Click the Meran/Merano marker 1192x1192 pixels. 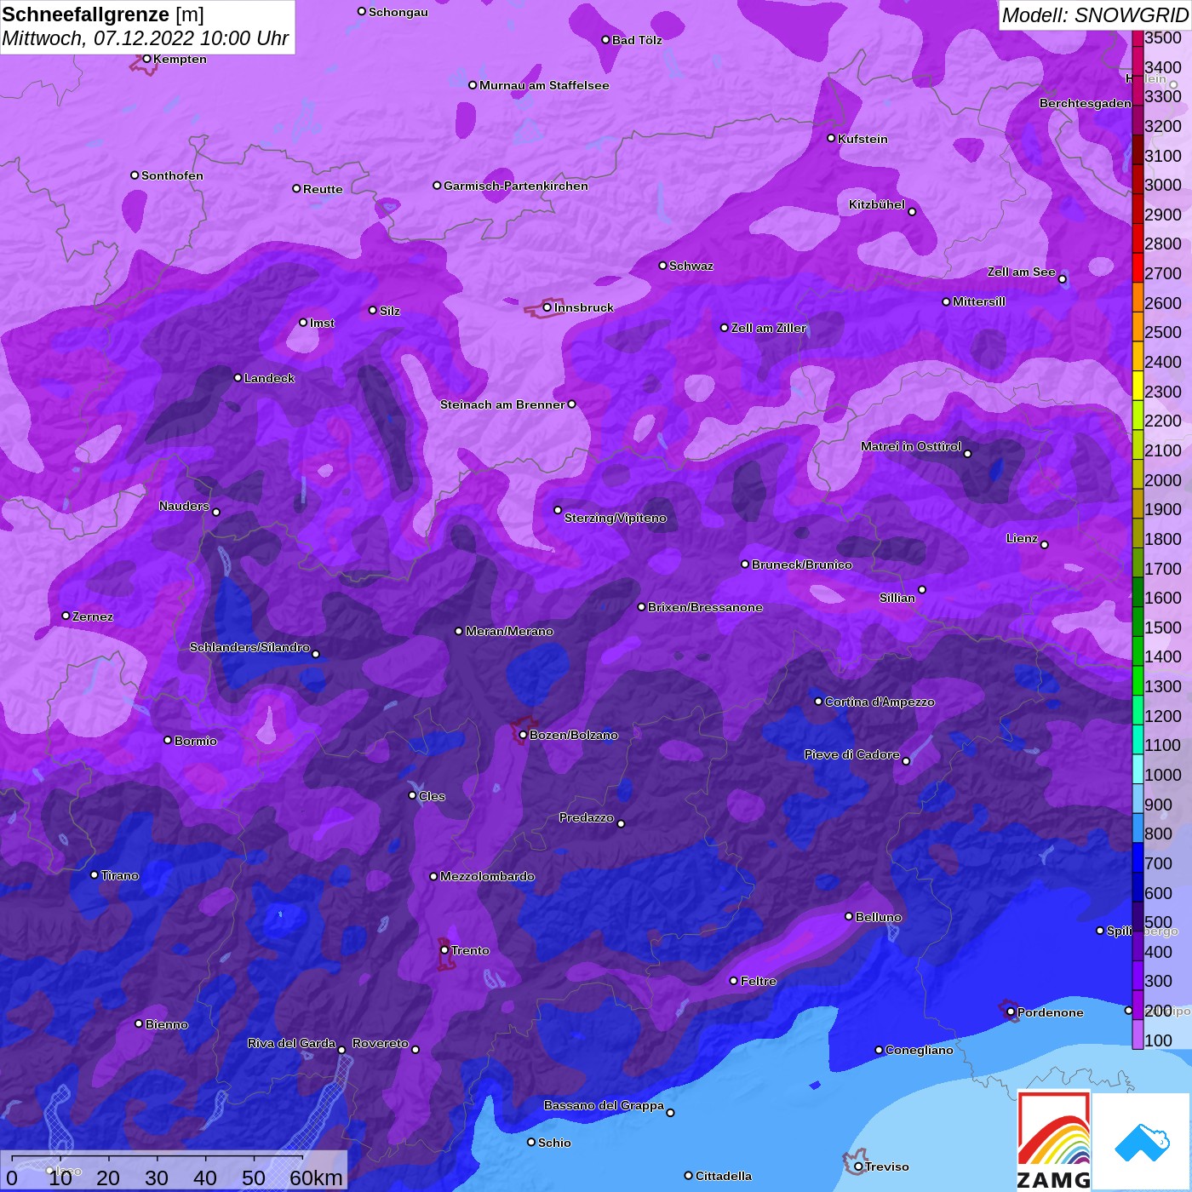click(459, 631)
